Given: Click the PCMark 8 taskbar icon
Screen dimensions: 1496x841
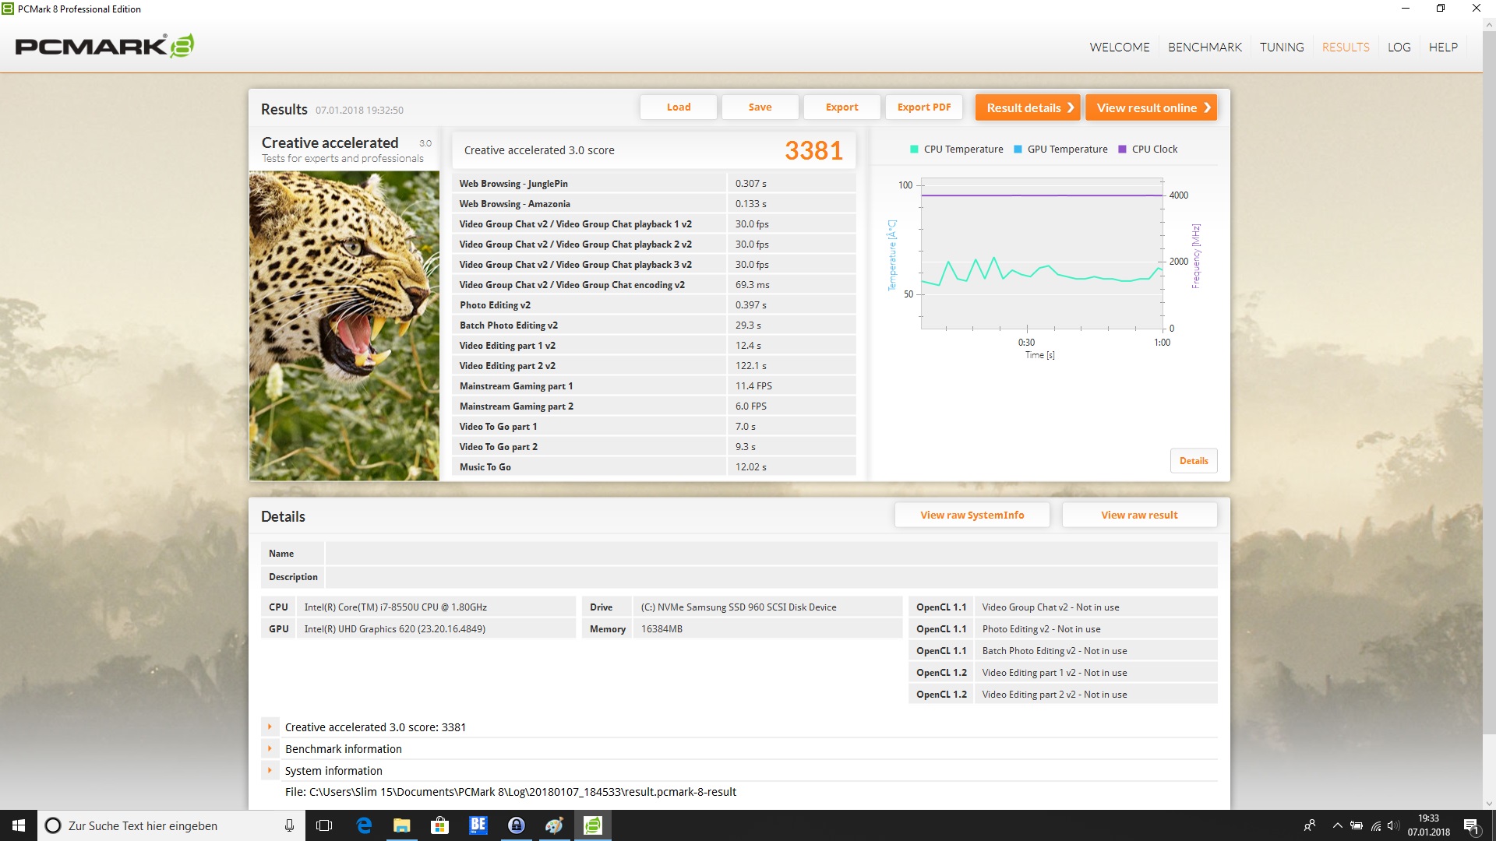Looking at the screenshot, I should 593,825.
